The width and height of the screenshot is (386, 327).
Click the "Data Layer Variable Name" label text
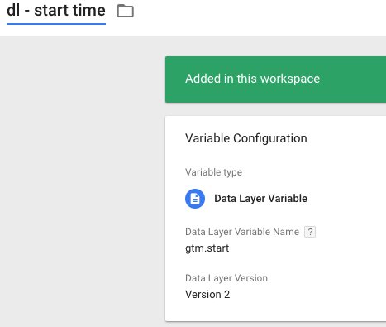point(242,232)
